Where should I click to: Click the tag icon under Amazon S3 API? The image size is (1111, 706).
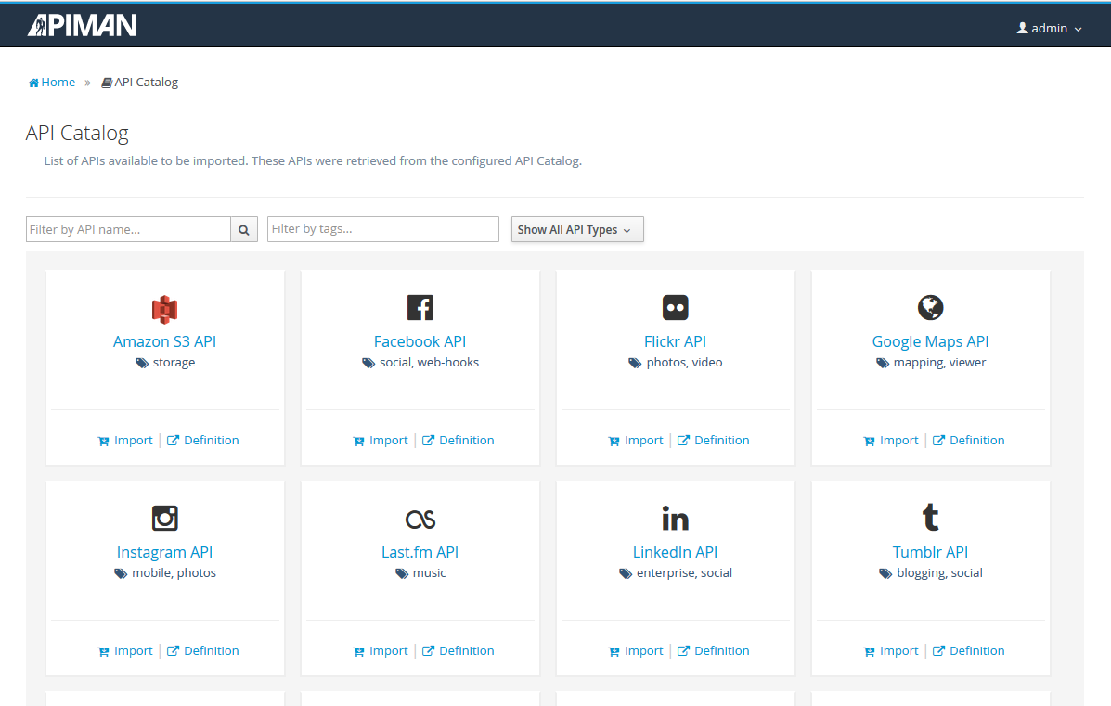click(142, 364)
